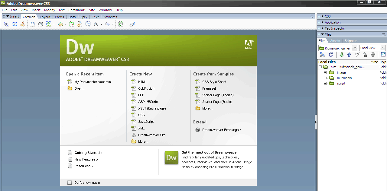
Task: Insert a Hyperlink from the Common toolbar
Action: pyautogui.click(x=6, y=24)
